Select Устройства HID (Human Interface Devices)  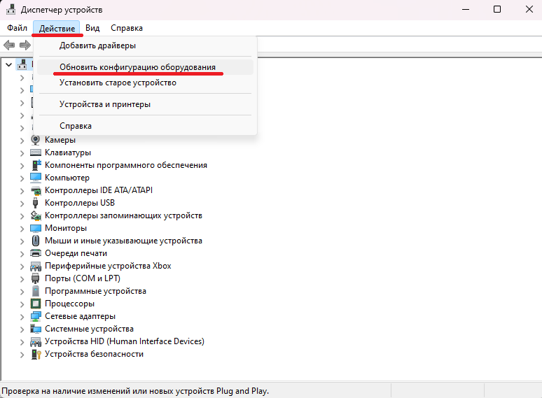click(124, 341)
